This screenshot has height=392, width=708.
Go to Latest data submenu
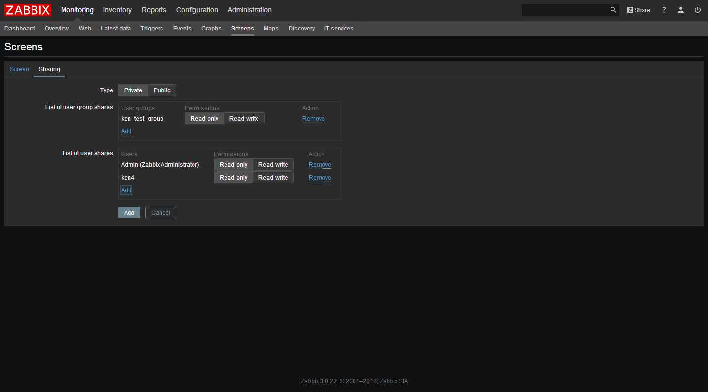[x=116, y=29]
